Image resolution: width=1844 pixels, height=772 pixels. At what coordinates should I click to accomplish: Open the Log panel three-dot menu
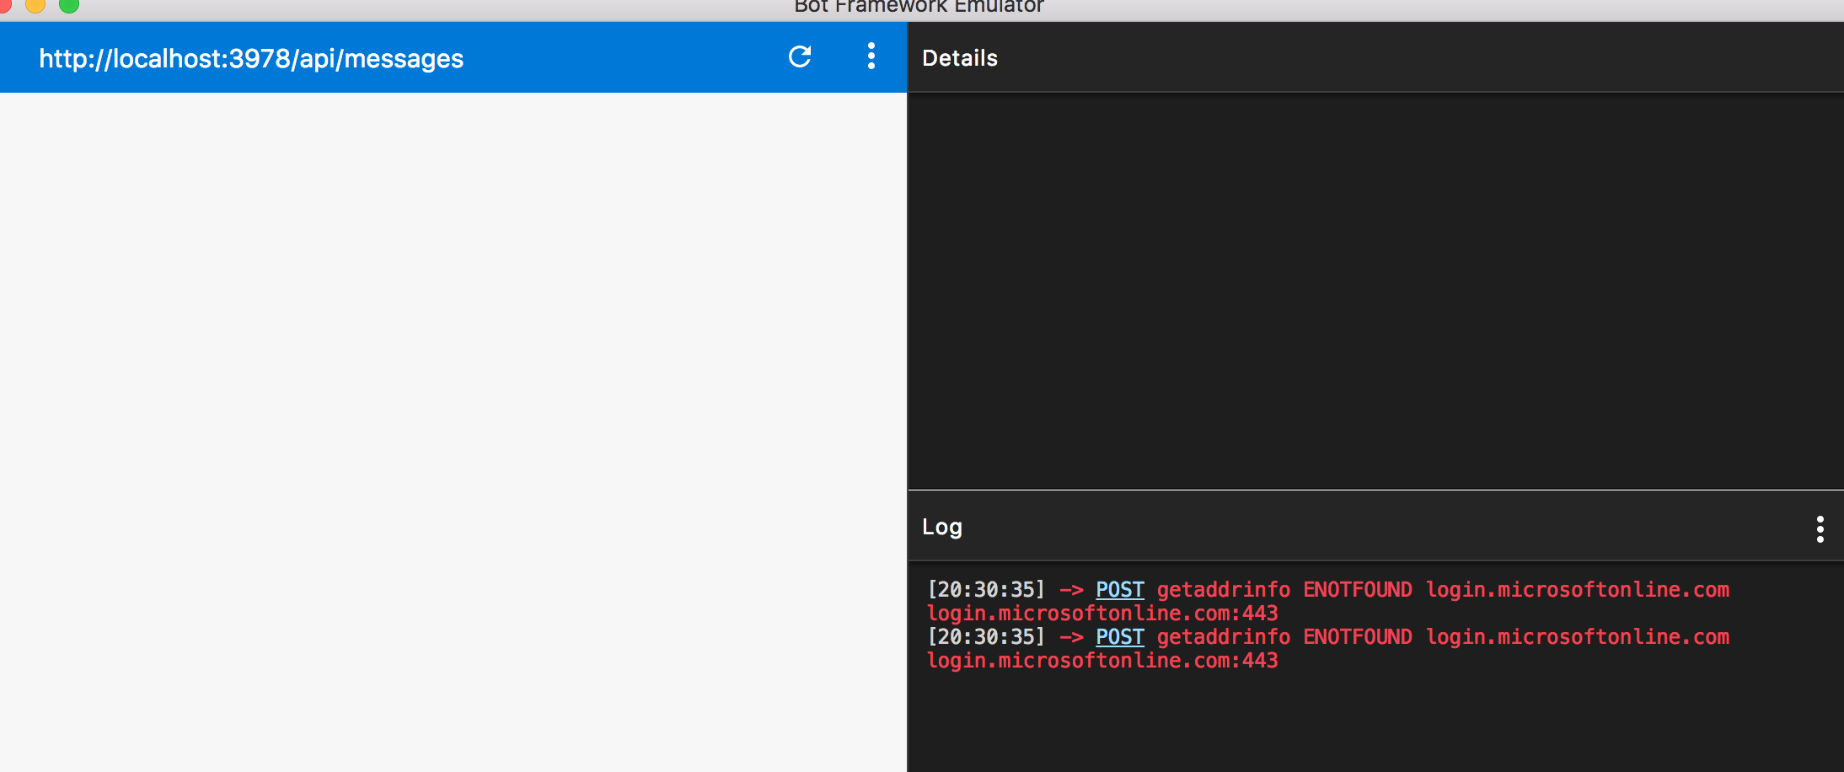click(1820, 529)
